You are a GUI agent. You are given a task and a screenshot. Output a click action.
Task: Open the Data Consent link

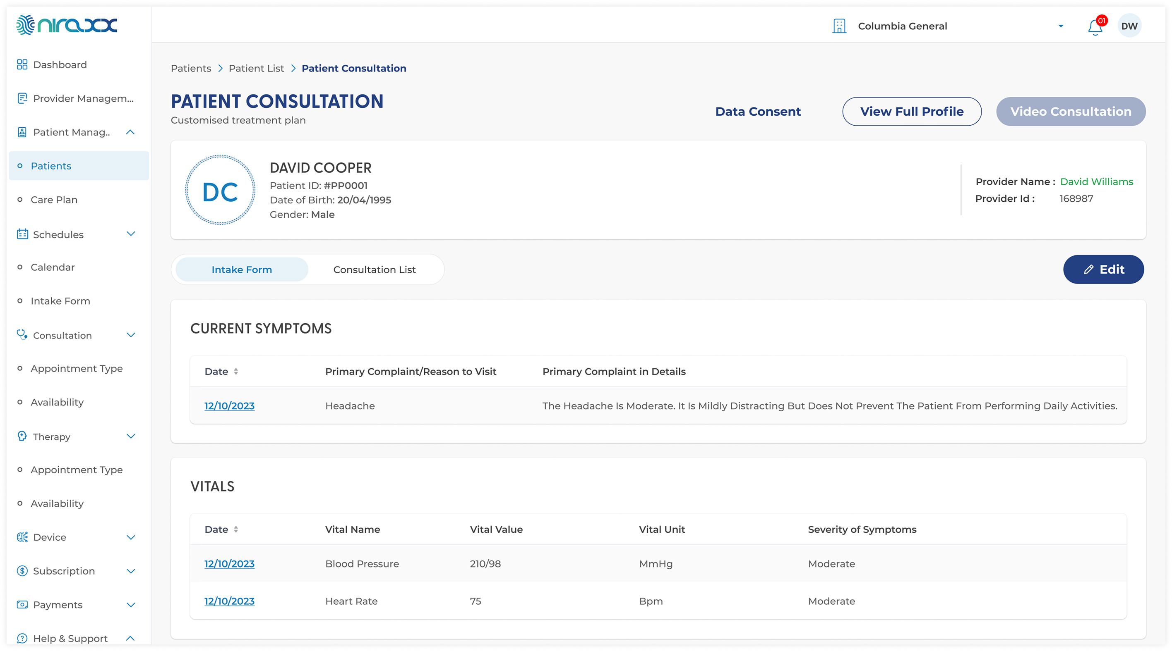757,111
